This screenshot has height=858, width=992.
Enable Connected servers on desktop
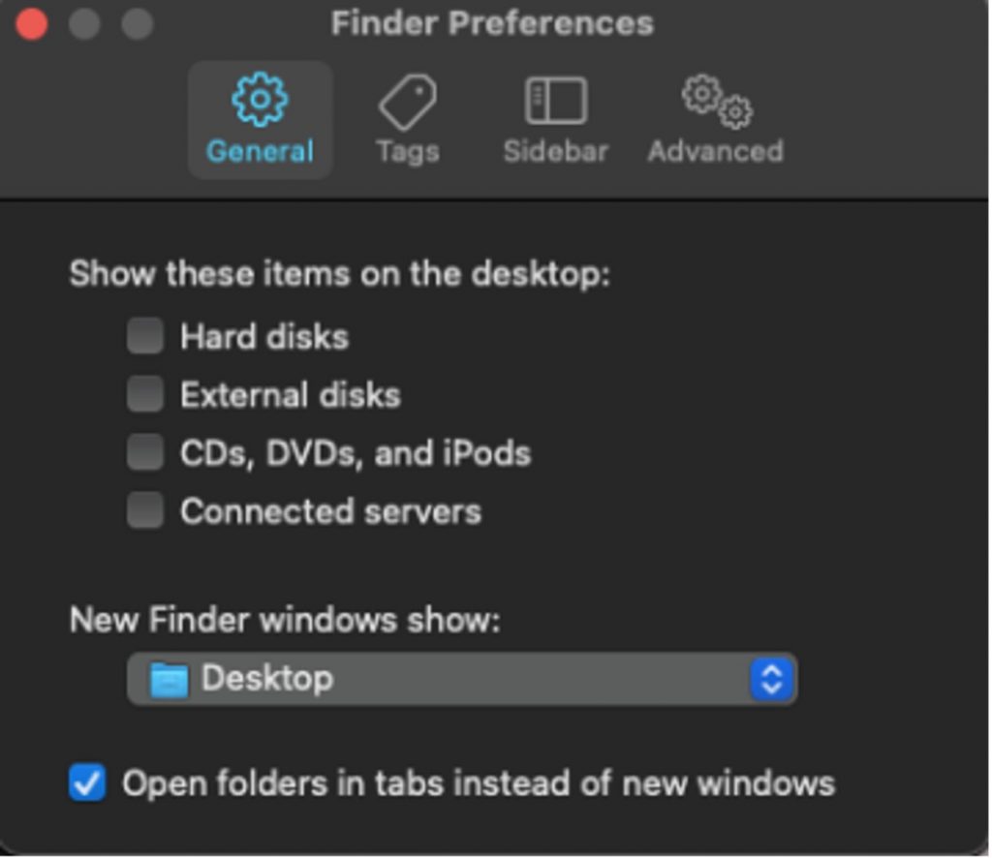coord(145,511)
